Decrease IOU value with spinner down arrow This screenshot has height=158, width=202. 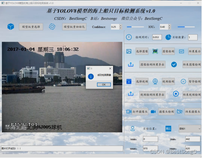click(x=170, y=28)
